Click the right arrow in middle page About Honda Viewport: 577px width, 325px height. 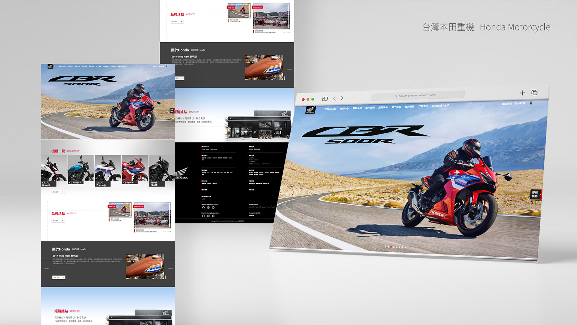point(290,69)
